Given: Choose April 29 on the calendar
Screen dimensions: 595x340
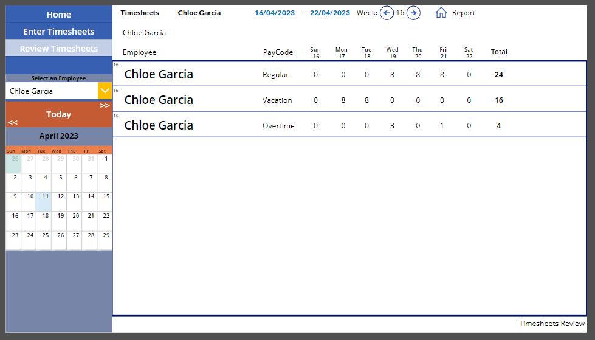Looking at the screenshot, I should click(105, 240).
